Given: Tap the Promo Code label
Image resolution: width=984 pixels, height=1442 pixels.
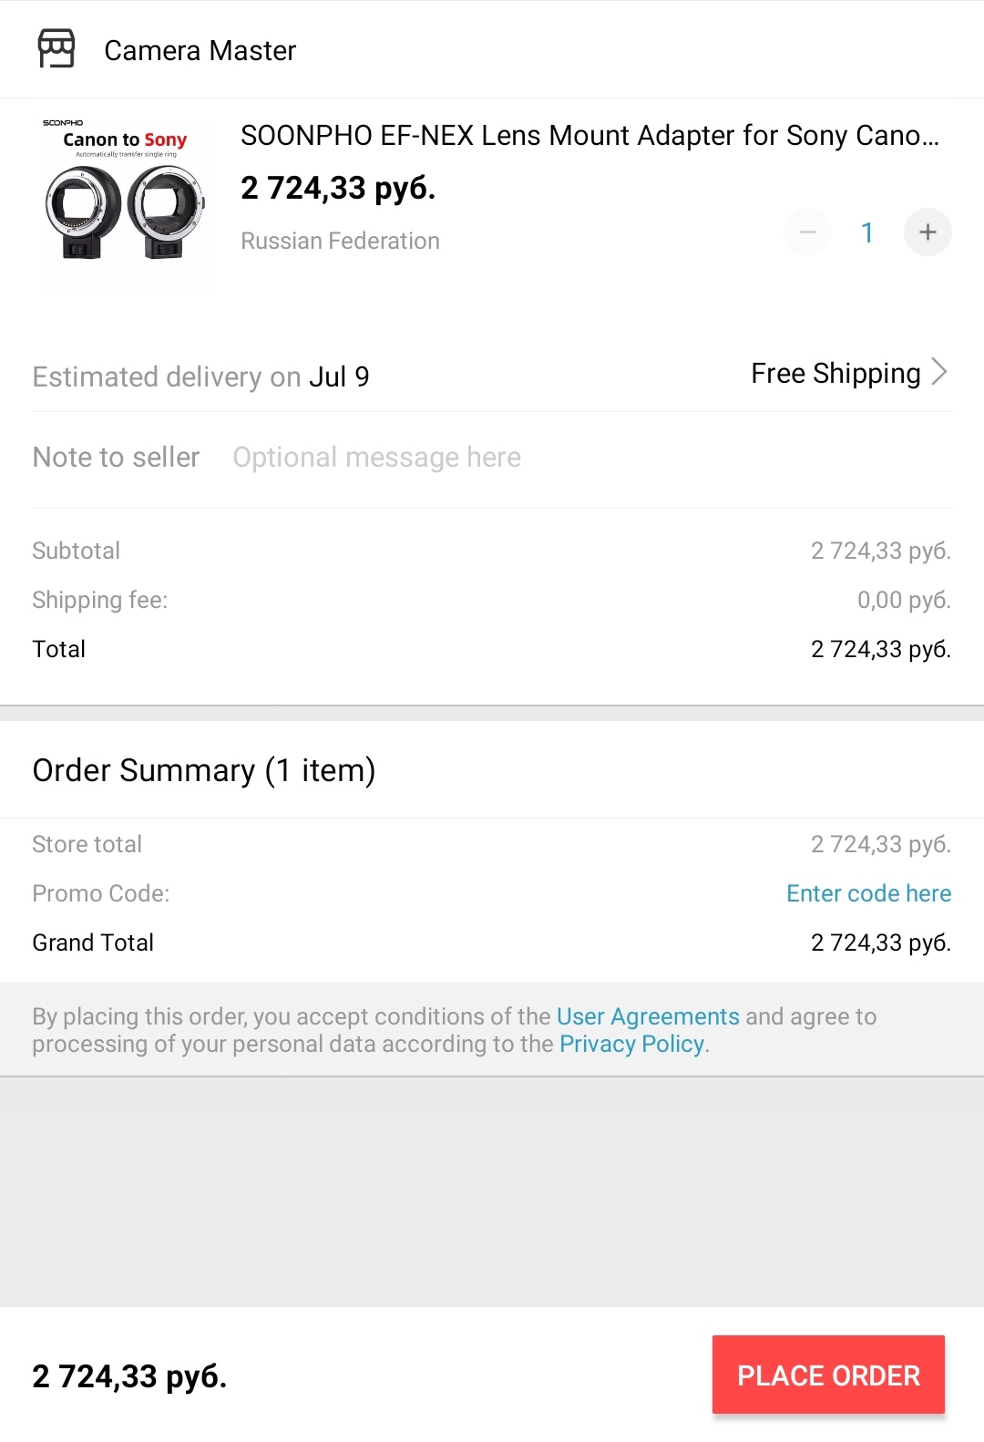Looking at the screenshot, I should [101, 893].
